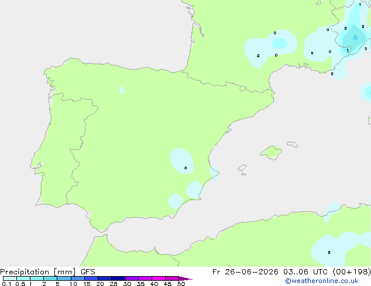Click the '25' legend scale label

tap(114, 284)
